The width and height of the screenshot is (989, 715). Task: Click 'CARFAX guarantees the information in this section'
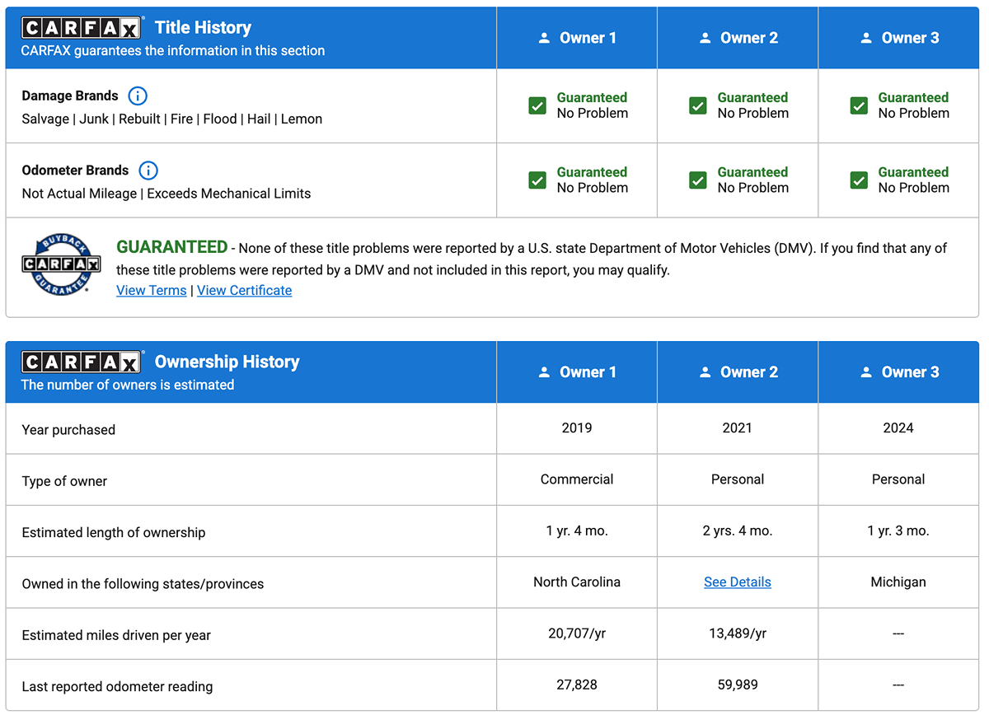point(173,50)
